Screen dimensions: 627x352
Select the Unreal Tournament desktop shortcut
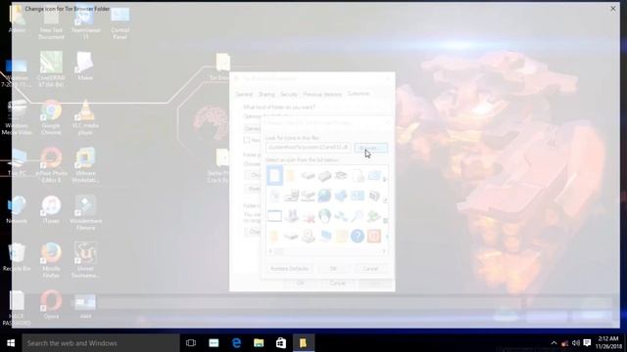tap(85, 260)
